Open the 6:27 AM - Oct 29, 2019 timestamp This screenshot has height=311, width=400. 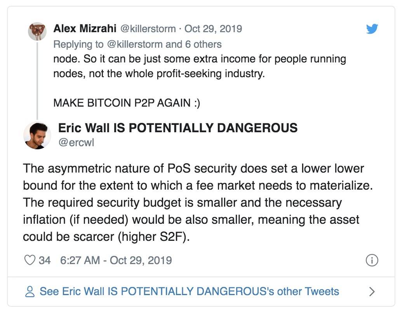[116, 260]
